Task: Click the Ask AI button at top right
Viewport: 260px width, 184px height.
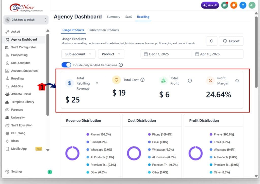Action: (x=210, y=5)
